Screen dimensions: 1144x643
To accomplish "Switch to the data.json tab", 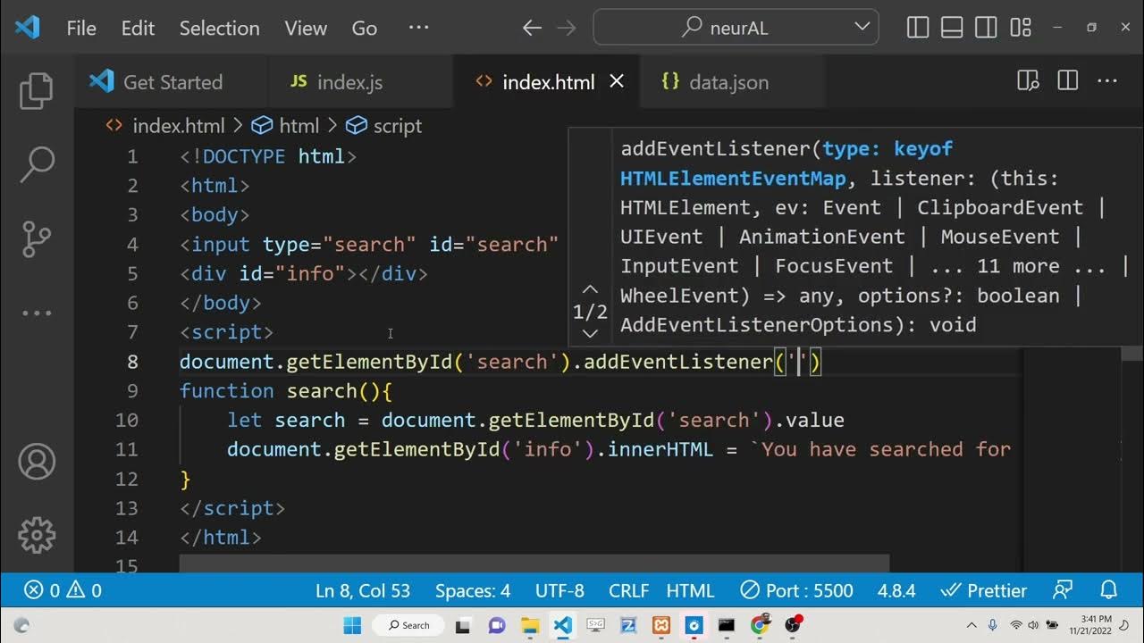I will click(728, 82).
